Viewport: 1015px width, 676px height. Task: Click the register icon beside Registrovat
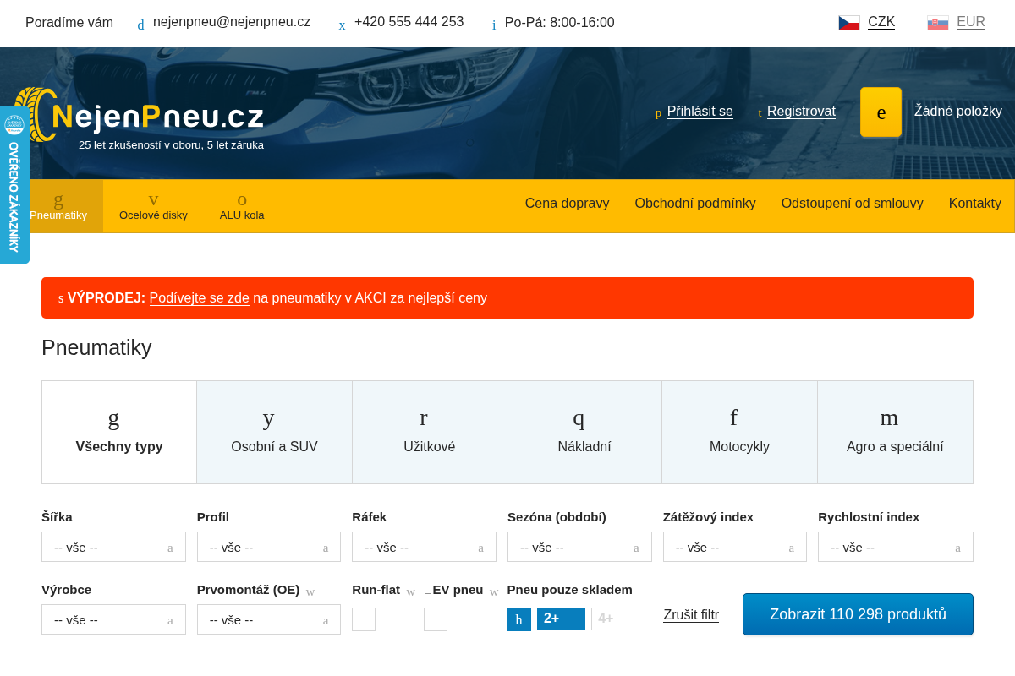click(760, 112)
